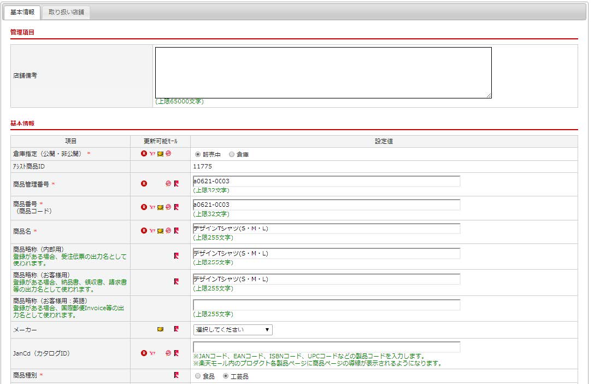Click the red flag icon in 商品種別 row

click(x=176, y=375)
